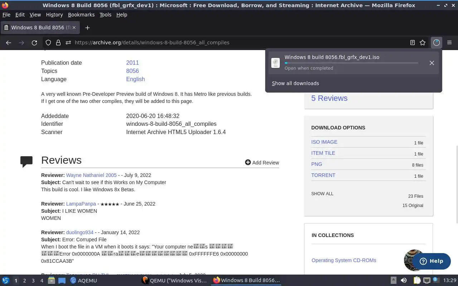The image size is (458, 286).
Task: Open the English language link
Action: (x=135, y=79)
